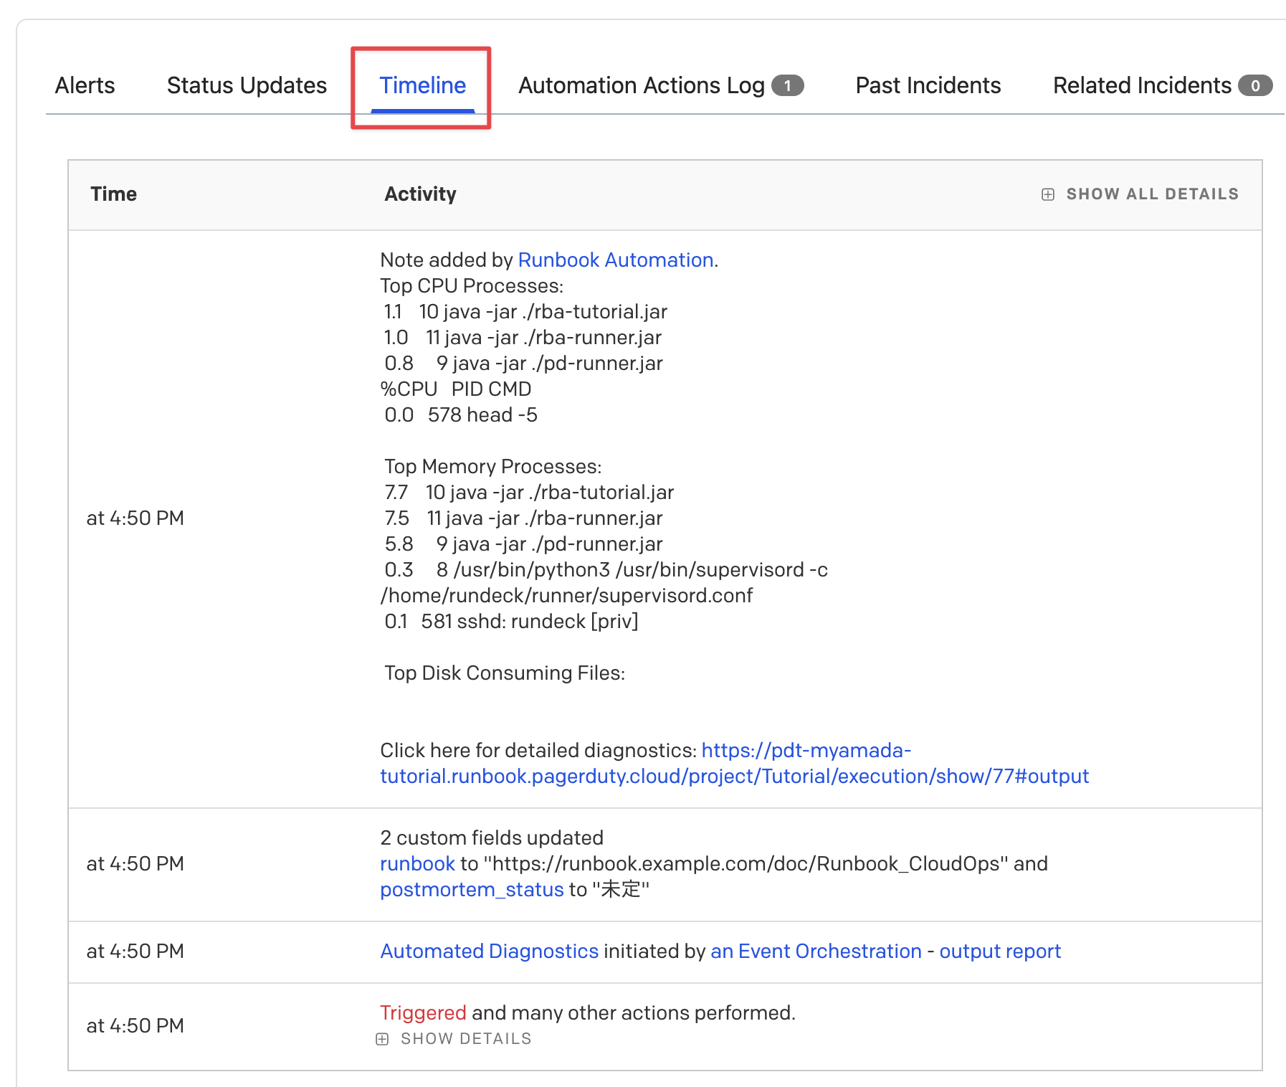Click the '/home/rundeck/runner/supervisord.conf' path text
The image size is (1286, 1087).
566,595
